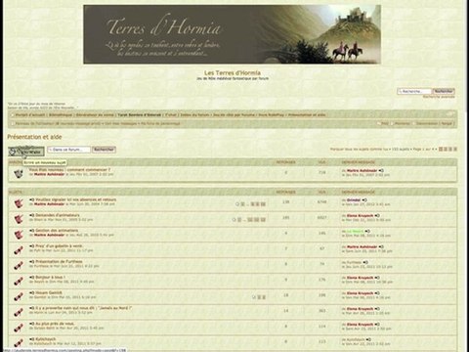This screenshot has height=352, width=469.
Task: Open topic 'Présentation de Furthese'
Action: point(59,261)
